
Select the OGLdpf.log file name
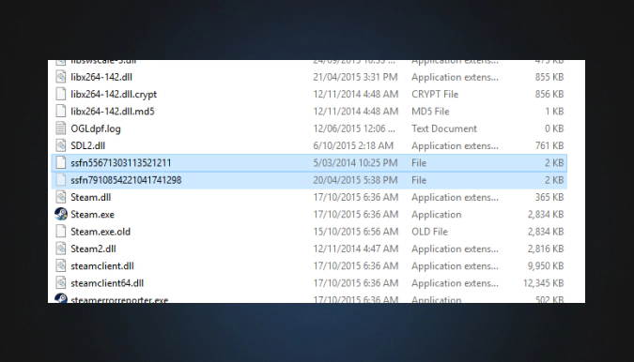coord(96,128)
